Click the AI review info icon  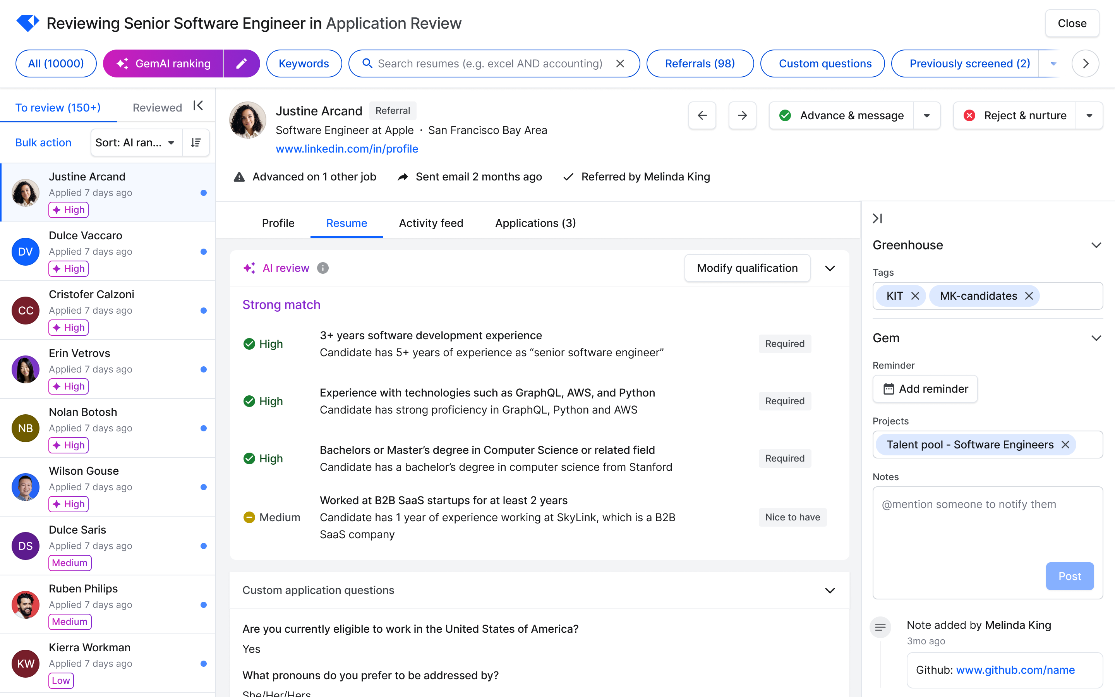click(x=322, y=268)
